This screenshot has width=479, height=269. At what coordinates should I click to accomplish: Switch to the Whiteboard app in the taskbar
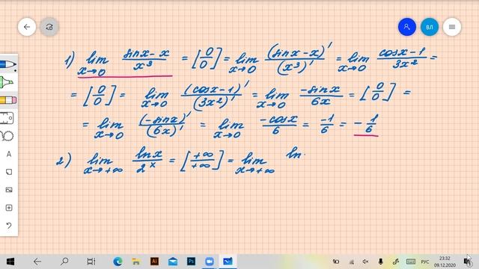pos(228,262)
